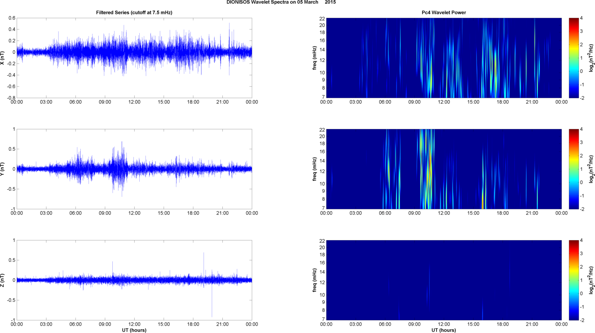Click the colorbar beside the bottom spectrogram

coord(574,280)
